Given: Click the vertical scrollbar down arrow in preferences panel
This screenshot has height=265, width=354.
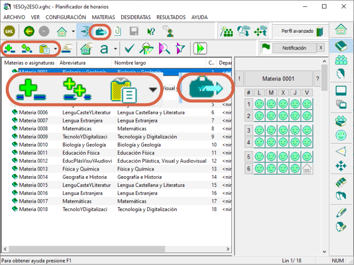Looking at the screenshot, I should tap(324, 252).
